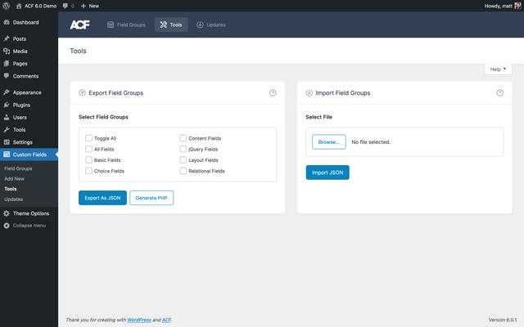Click the Import Field Groups download icon
Screen dimensions: 524x327
pyautogui.click(x=309, y=92)
